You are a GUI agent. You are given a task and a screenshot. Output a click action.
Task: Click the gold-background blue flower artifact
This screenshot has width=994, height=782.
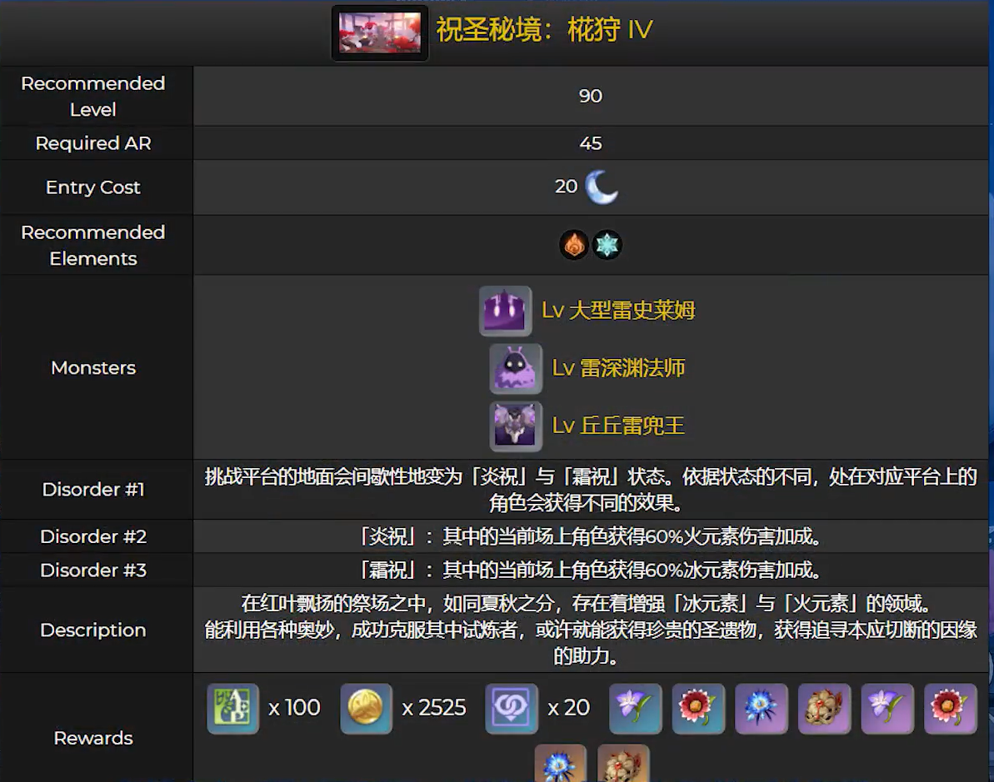[x=561, y=763]
